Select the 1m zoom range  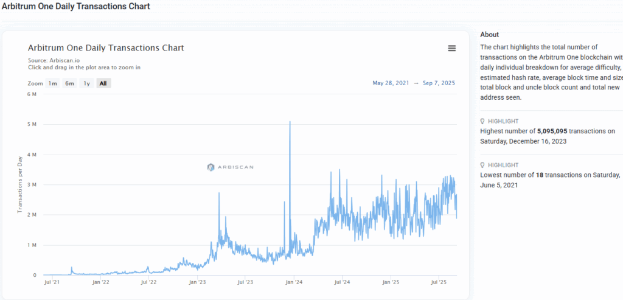(53, 83)
